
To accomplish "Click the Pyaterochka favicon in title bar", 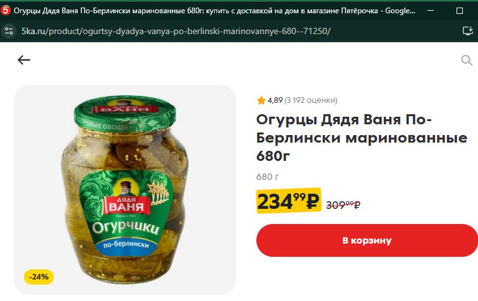I will 6,10.
